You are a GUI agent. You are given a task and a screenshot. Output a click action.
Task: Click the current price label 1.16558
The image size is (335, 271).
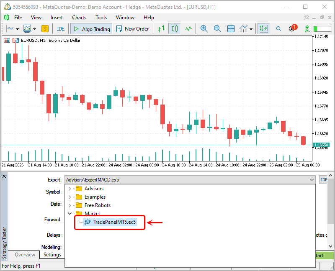point(321,145)
